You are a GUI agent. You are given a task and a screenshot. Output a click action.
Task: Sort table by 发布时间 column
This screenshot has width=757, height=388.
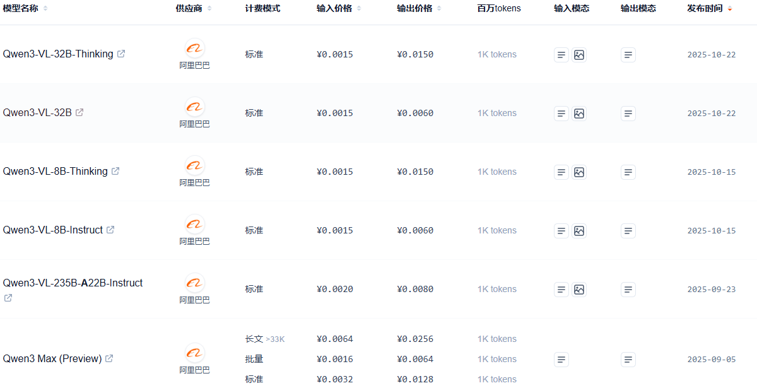pos(730,9)
